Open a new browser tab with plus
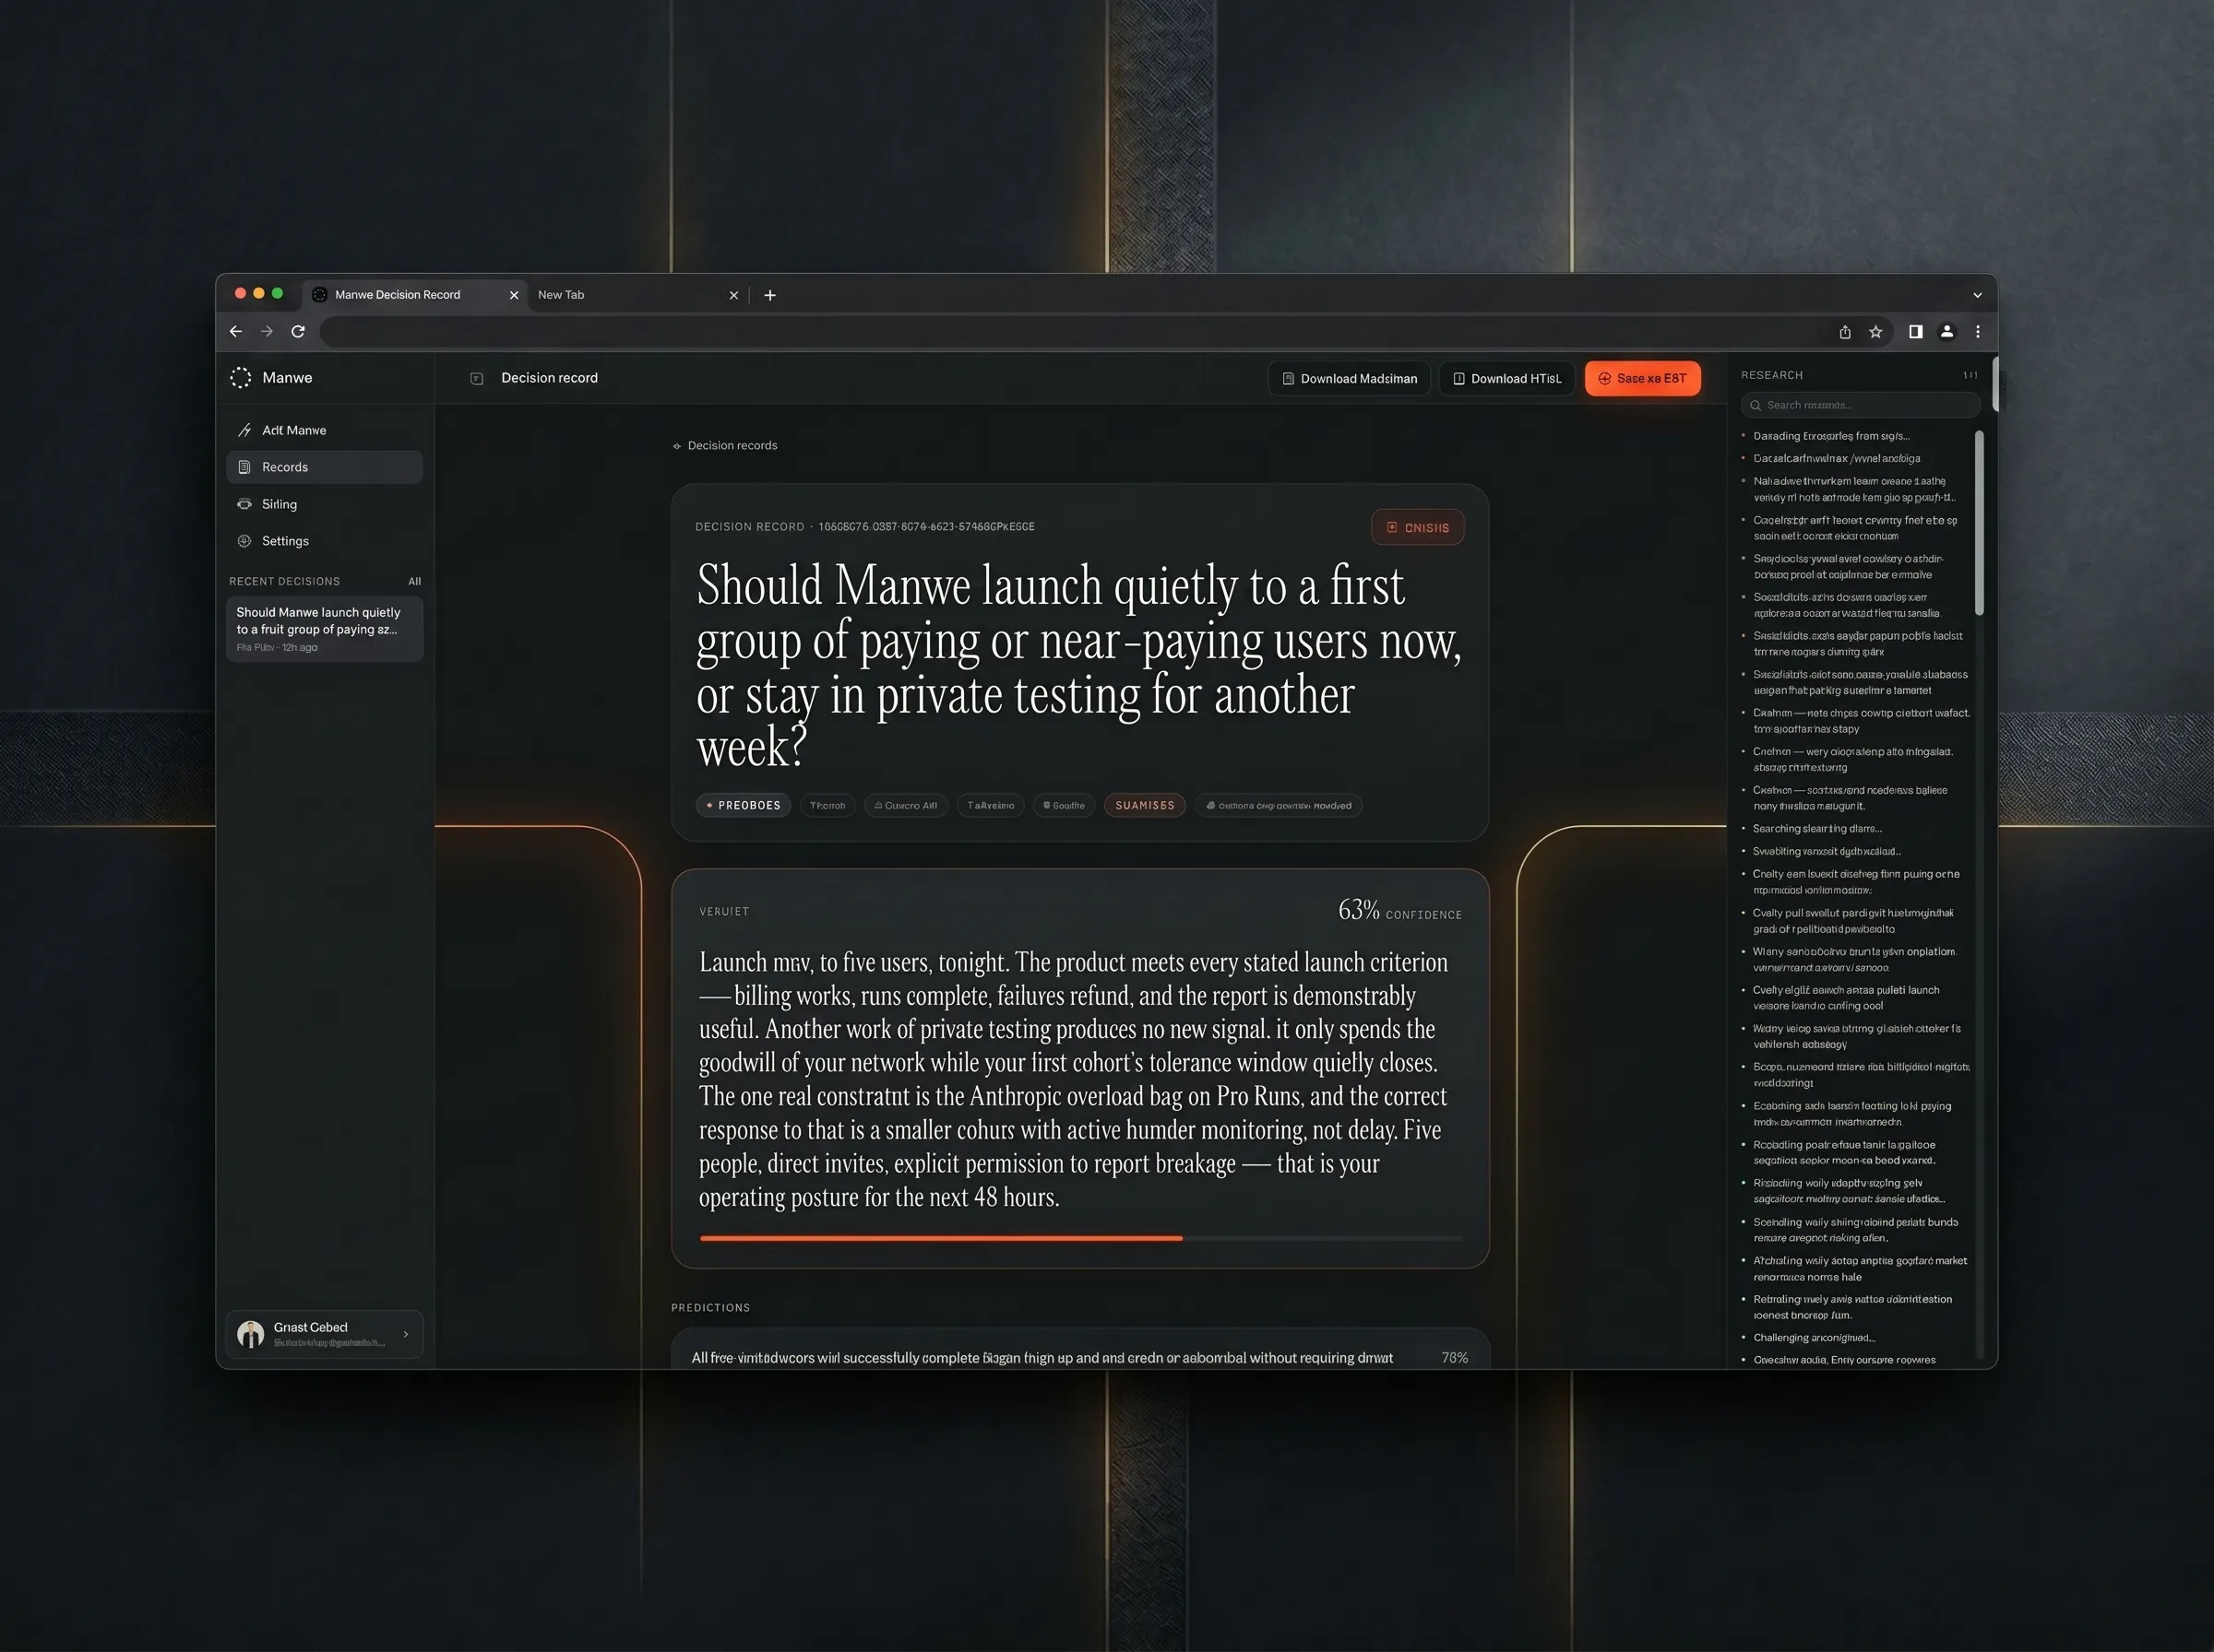Screen dimensions: 2214x1652 (769, 295)
